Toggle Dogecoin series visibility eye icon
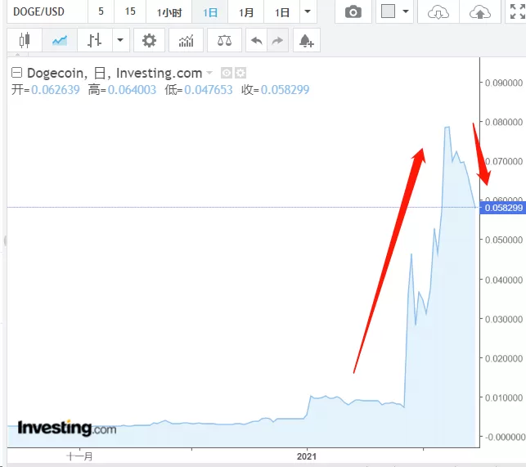This screenshot has width=526, height=467. 227,73
